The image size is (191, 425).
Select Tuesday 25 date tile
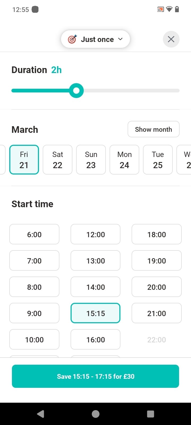158,160
